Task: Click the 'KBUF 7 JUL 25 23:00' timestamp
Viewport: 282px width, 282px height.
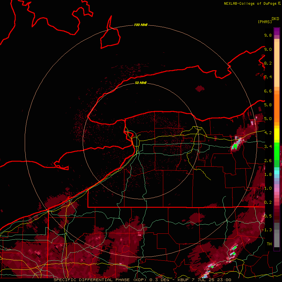Action: (204, 280)
